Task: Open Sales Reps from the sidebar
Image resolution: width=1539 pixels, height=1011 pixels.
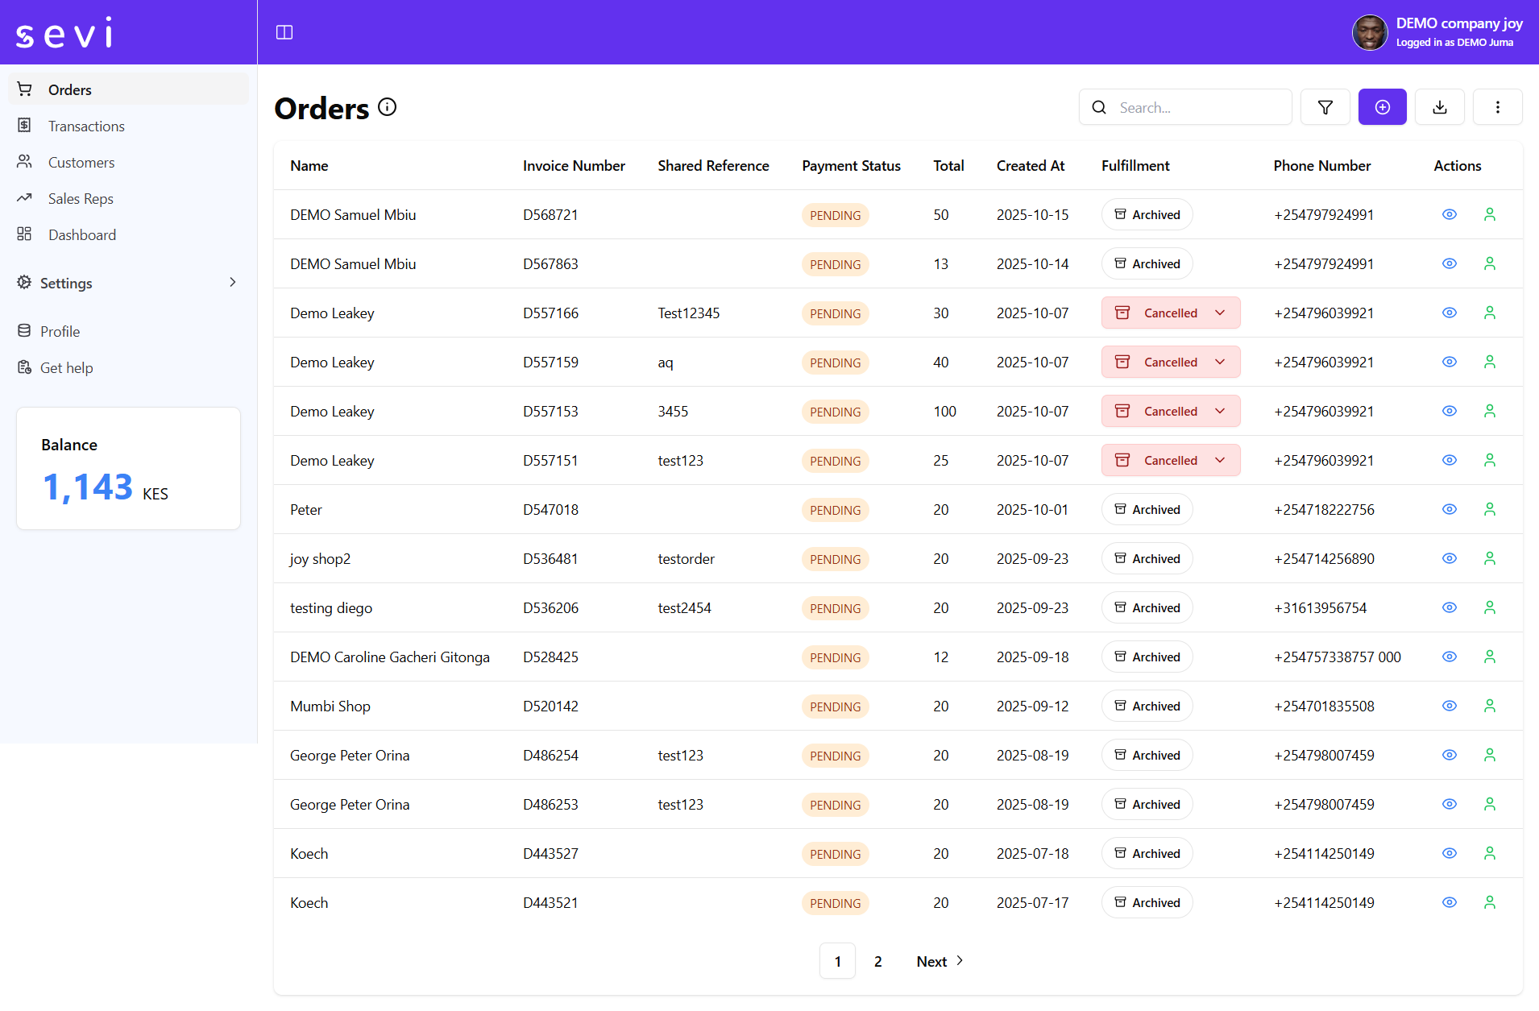Action: pos(81,198)
